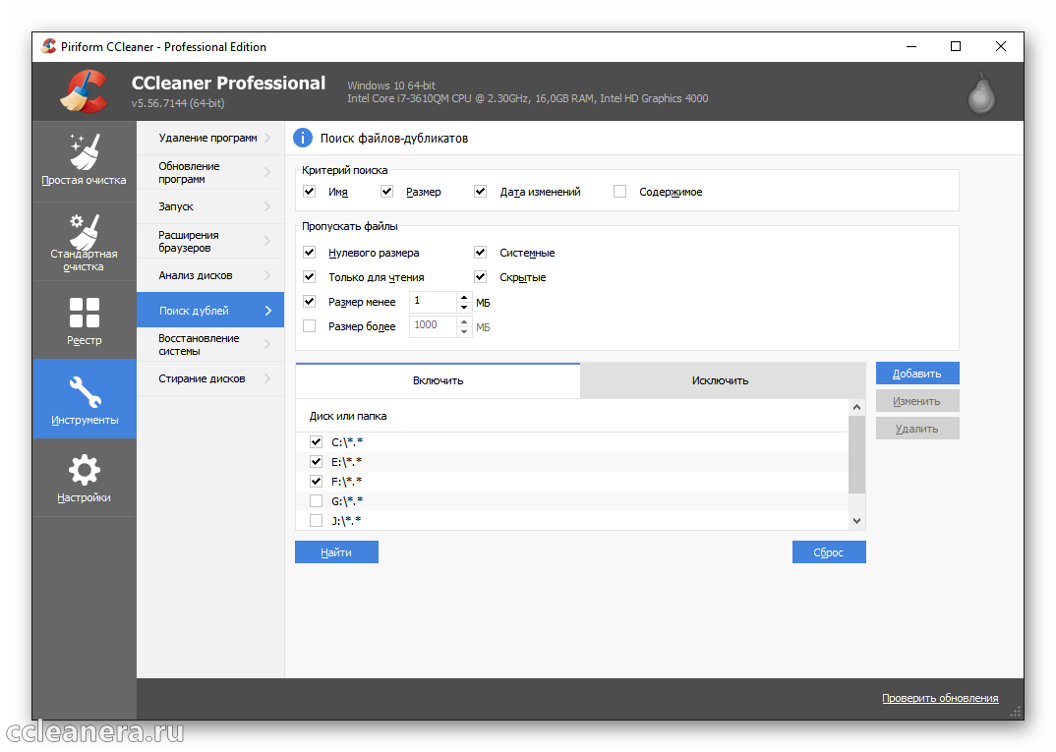Enable the Содержимое checkbox
1056x752 pixels.
coord(619,192)
